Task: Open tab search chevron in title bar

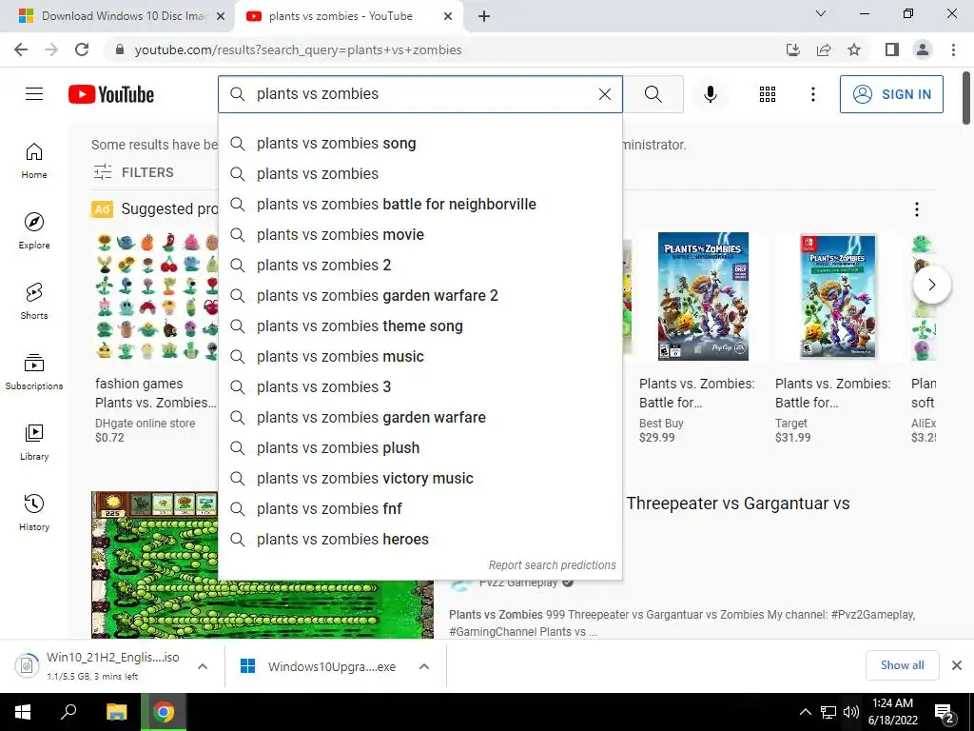Action: 821,13
